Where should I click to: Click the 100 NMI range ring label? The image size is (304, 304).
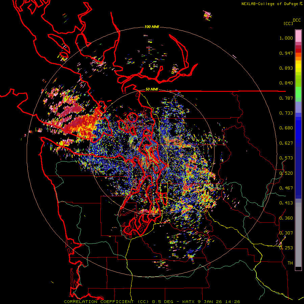(152, 27)
